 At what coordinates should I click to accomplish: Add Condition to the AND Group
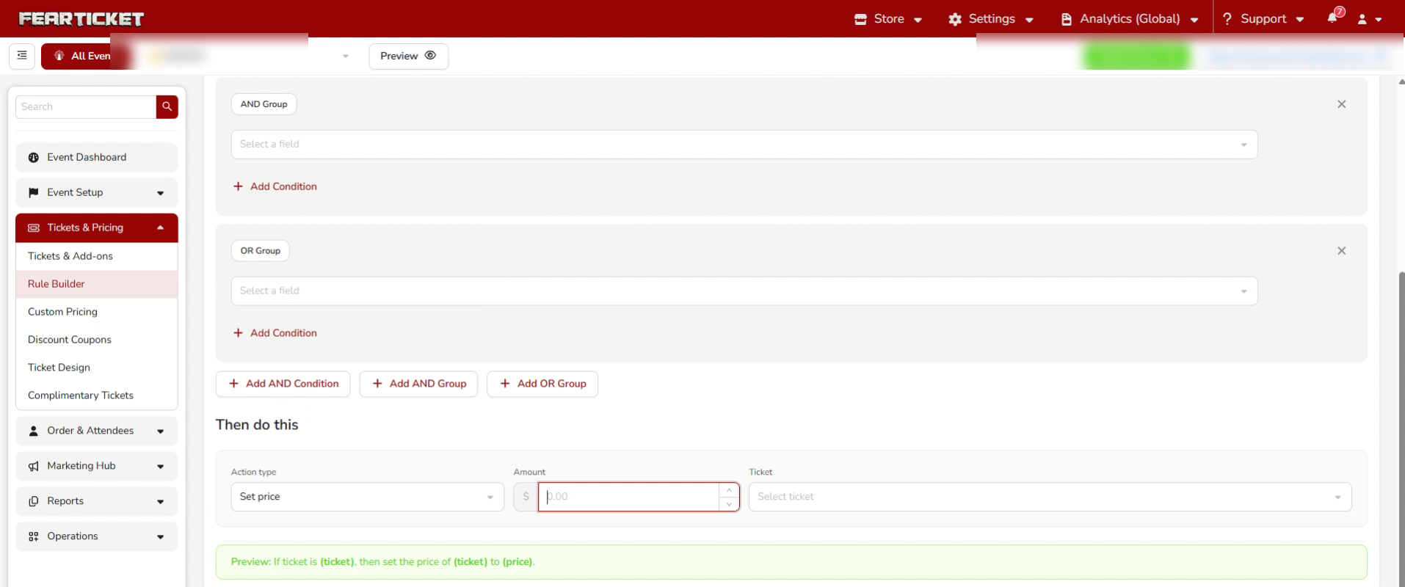tap(275, 186)
